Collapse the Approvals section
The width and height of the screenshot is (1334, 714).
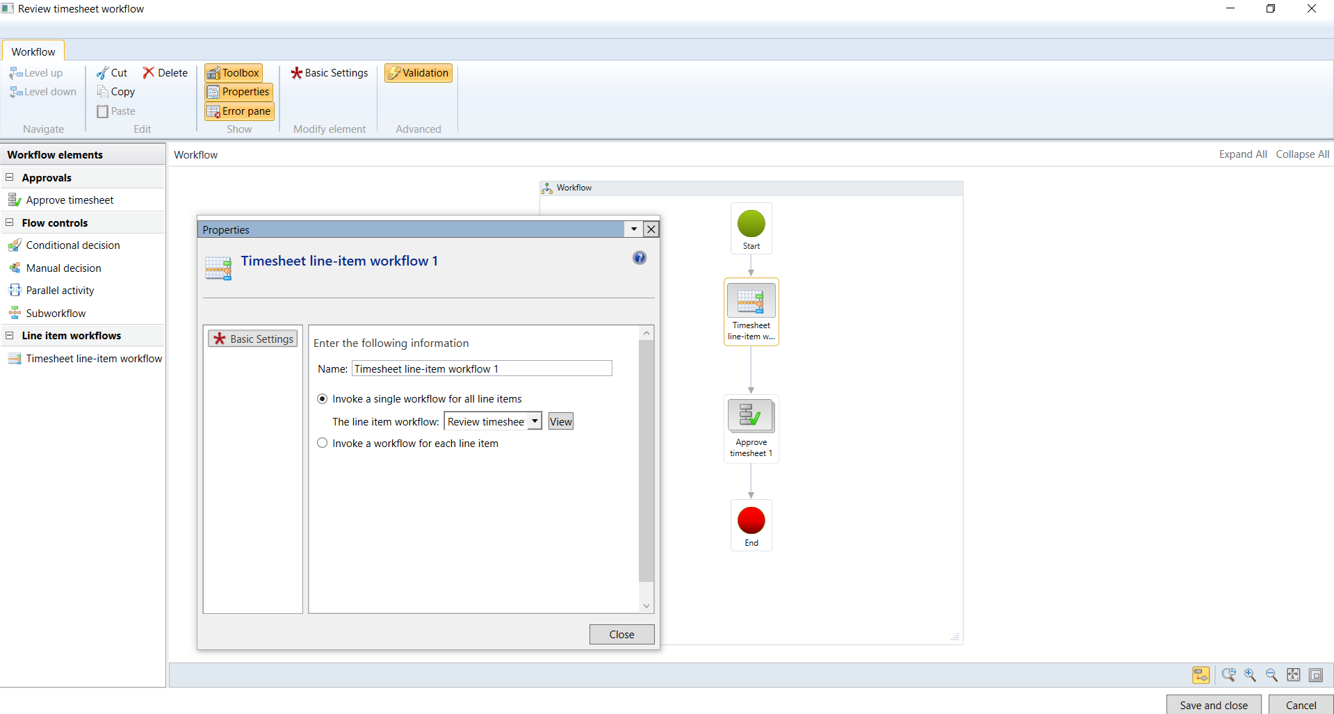(x=9, y=177)
